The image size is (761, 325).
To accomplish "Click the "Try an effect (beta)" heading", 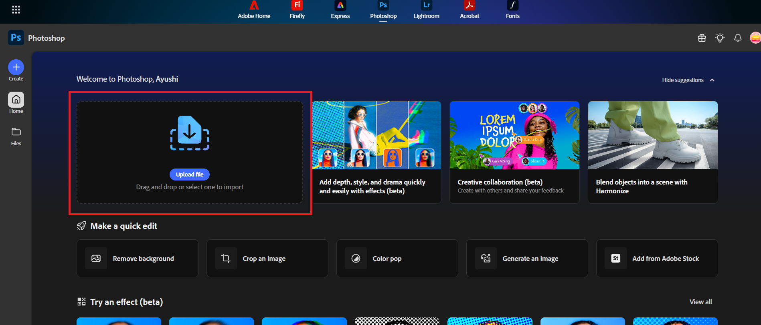I will click(127, 302).
